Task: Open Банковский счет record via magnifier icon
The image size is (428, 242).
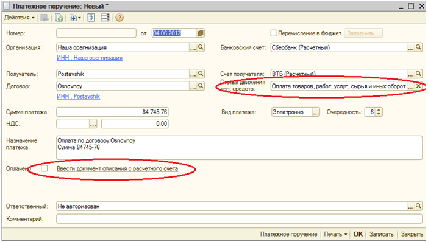Action: (x=418, y=47)
